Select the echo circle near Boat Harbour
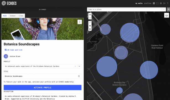This screenshot has height=100, width=170. click(149, 70)
